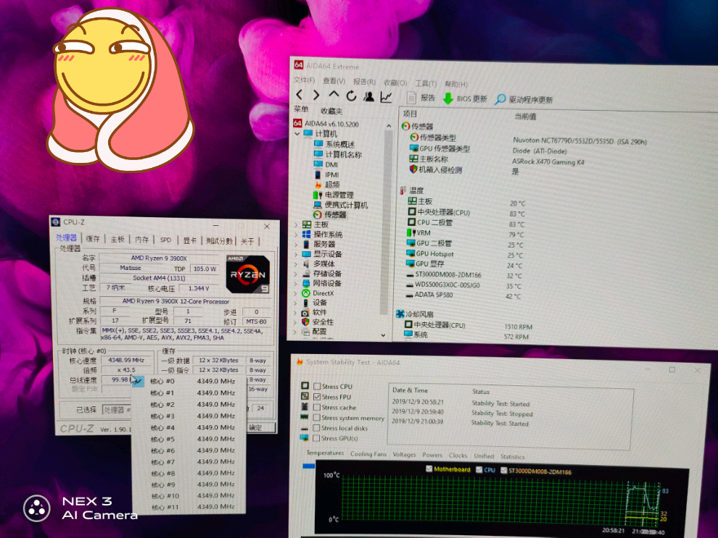Expand the 操作系统 tree node

[x=296, y=235]
